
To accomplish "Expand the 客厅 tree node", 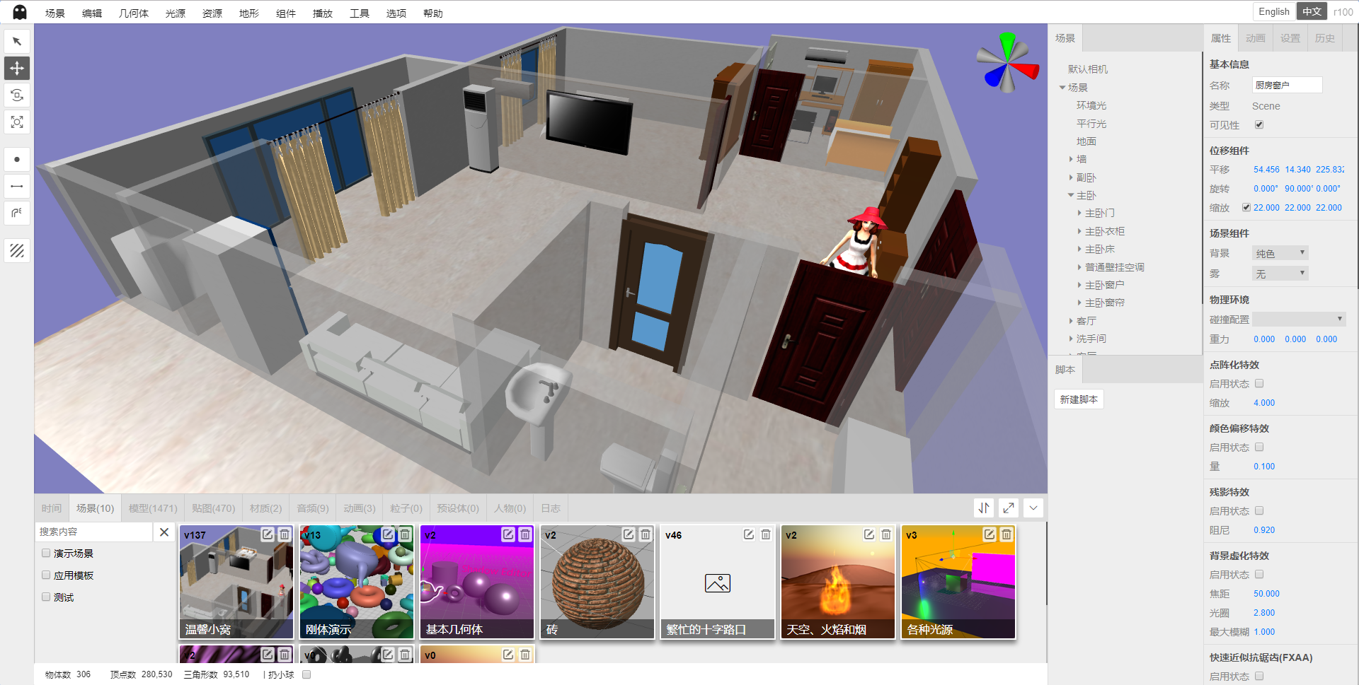I will click(1071, 321).
